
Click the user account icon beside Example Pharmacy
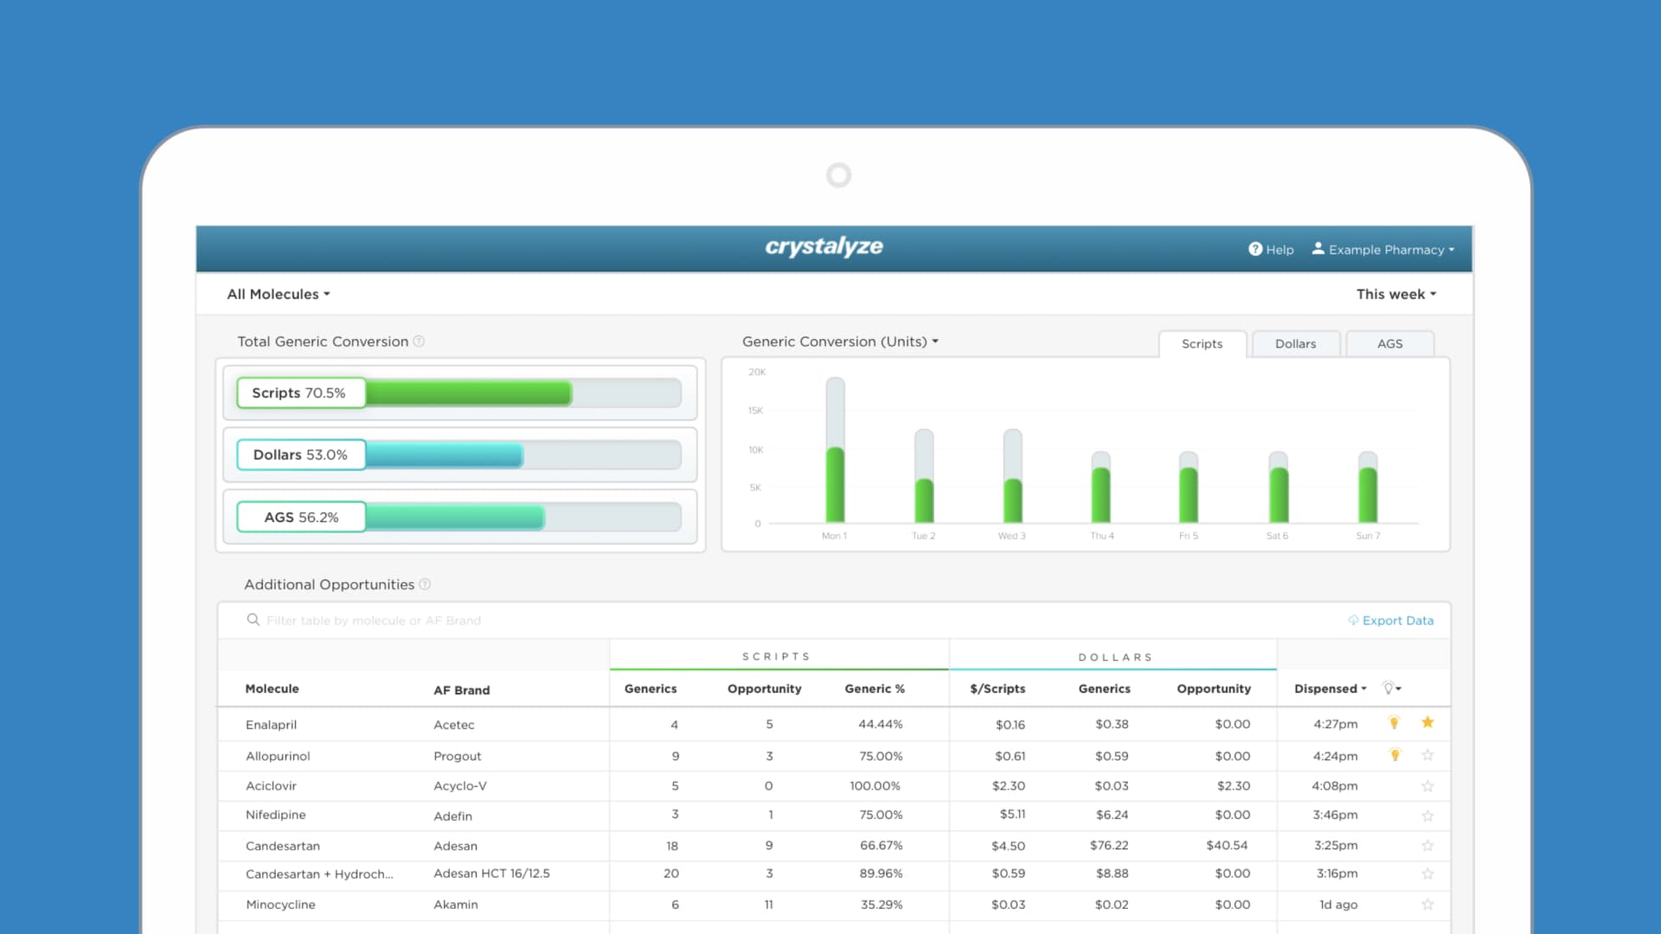click(x=1318, y=249)
